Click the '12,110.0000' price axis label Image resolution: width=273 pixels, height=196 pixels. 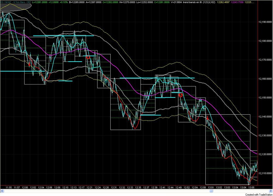(x=265, y=173)
